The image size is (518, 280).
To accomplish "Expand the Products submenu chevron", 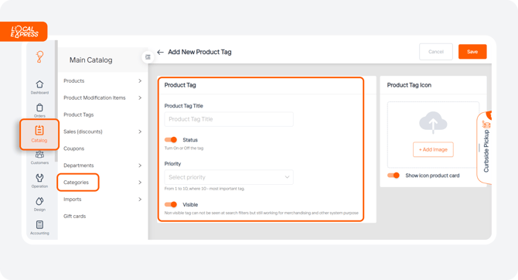I will [x=140, y=80].
